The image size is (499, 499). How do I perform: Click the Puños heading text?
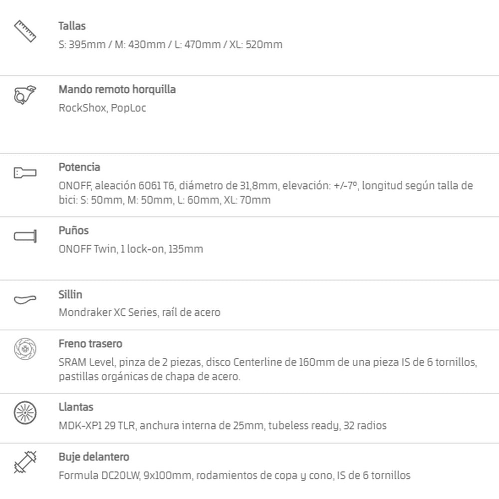click(x=73, y=231)
